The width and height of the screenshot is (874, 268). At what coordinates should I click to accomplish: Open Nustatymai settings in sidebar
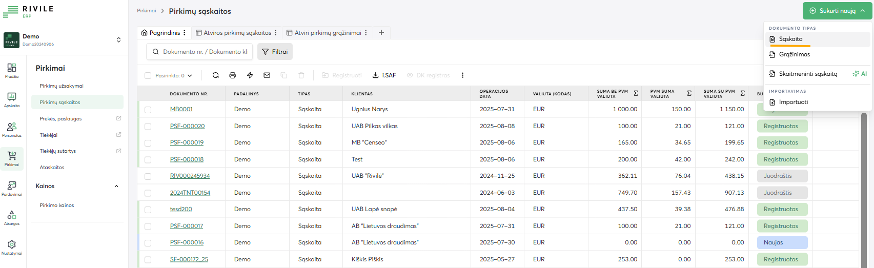coord(12,247)
